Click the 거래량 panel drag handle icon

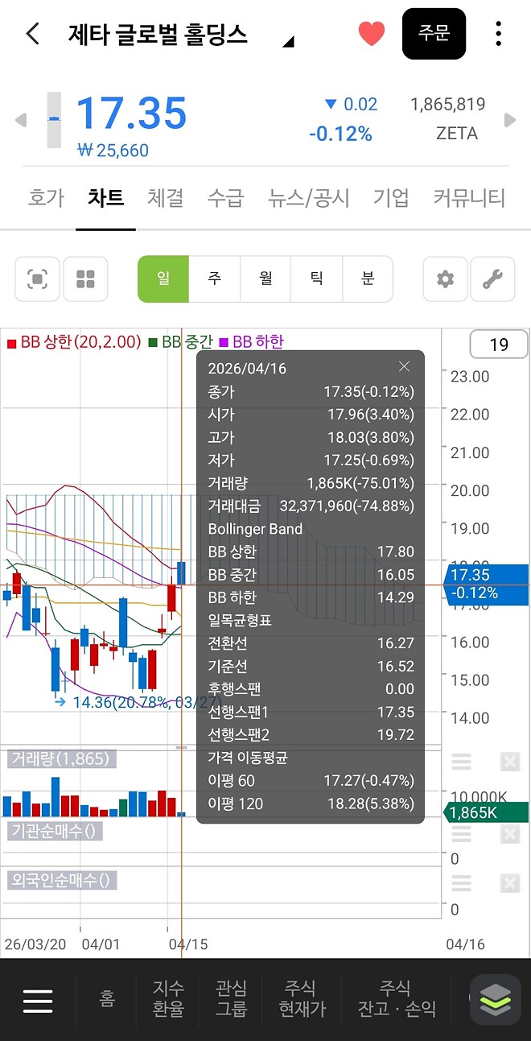coord(461,761)
